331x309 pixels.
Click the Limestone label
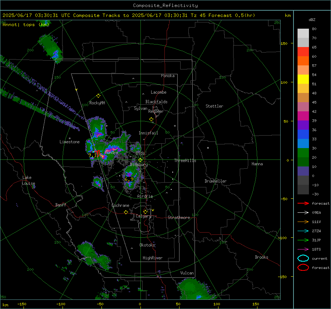pyautogui.click(x=70, y=142)
